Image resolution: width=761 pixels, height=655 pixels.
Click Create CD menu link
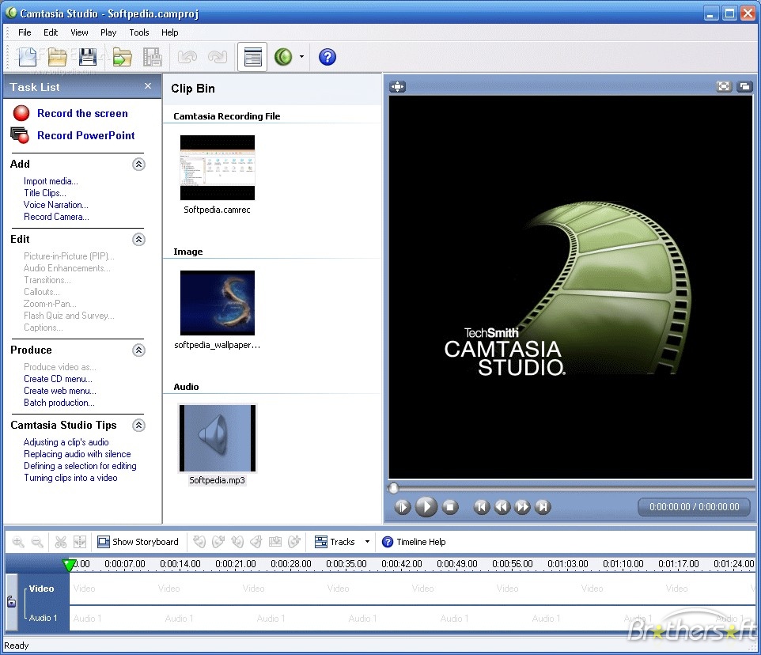click(x=58, y=379)
